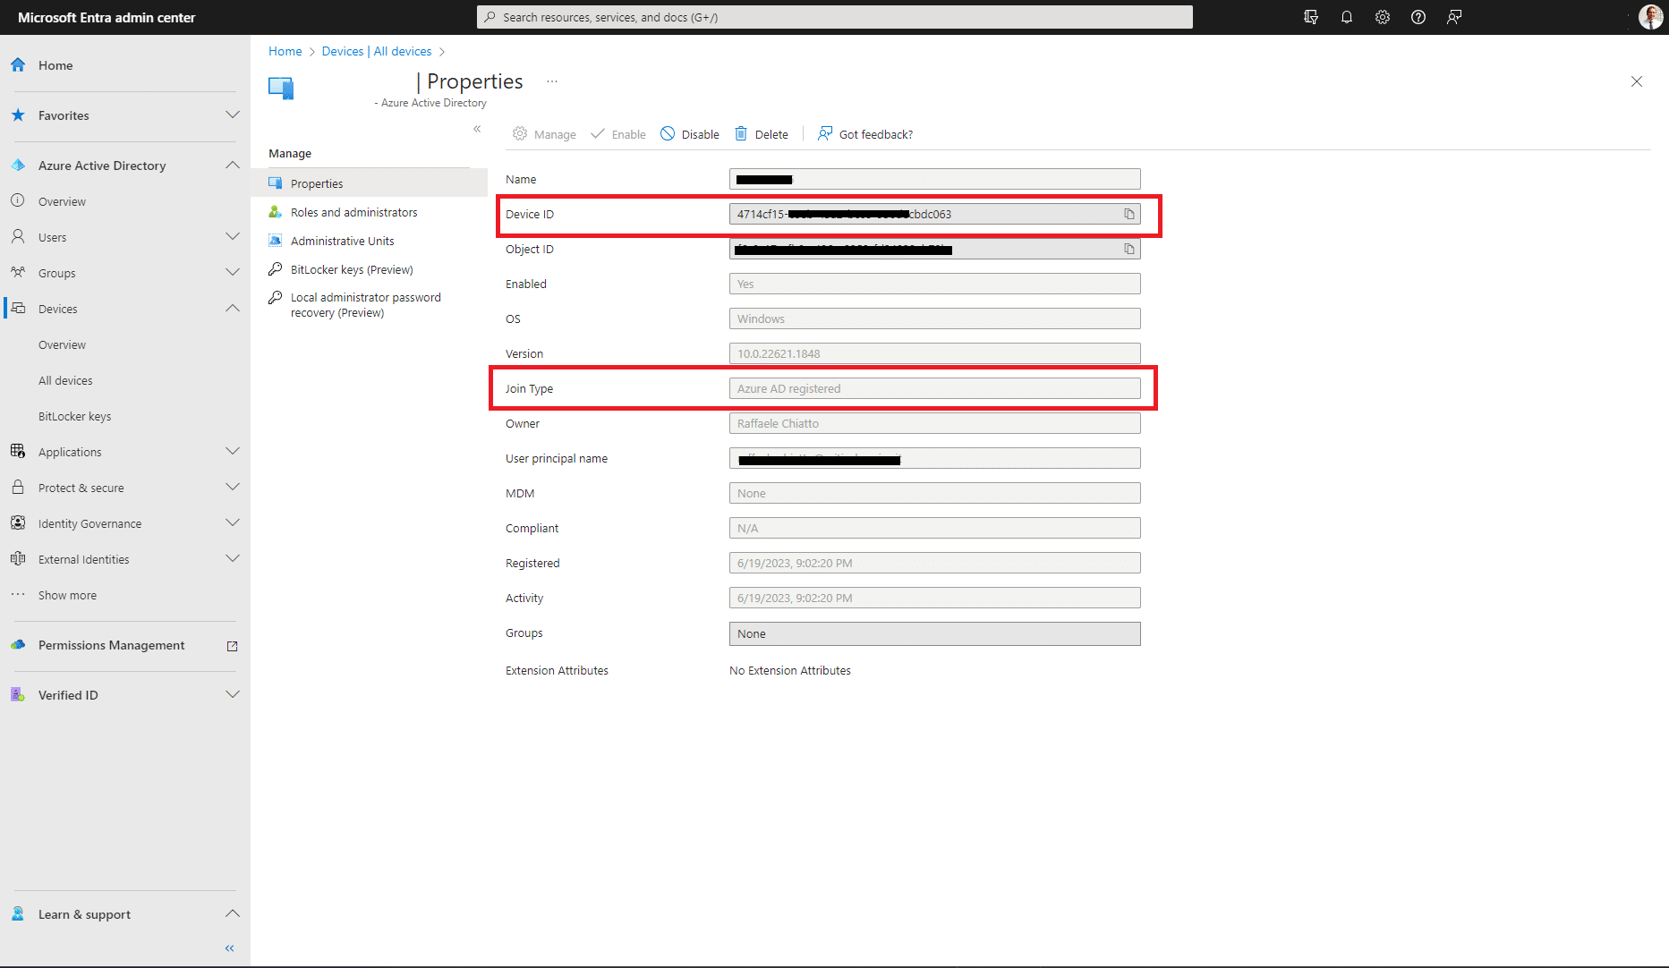Collapse the Manage side menu

tap(477, 129)
